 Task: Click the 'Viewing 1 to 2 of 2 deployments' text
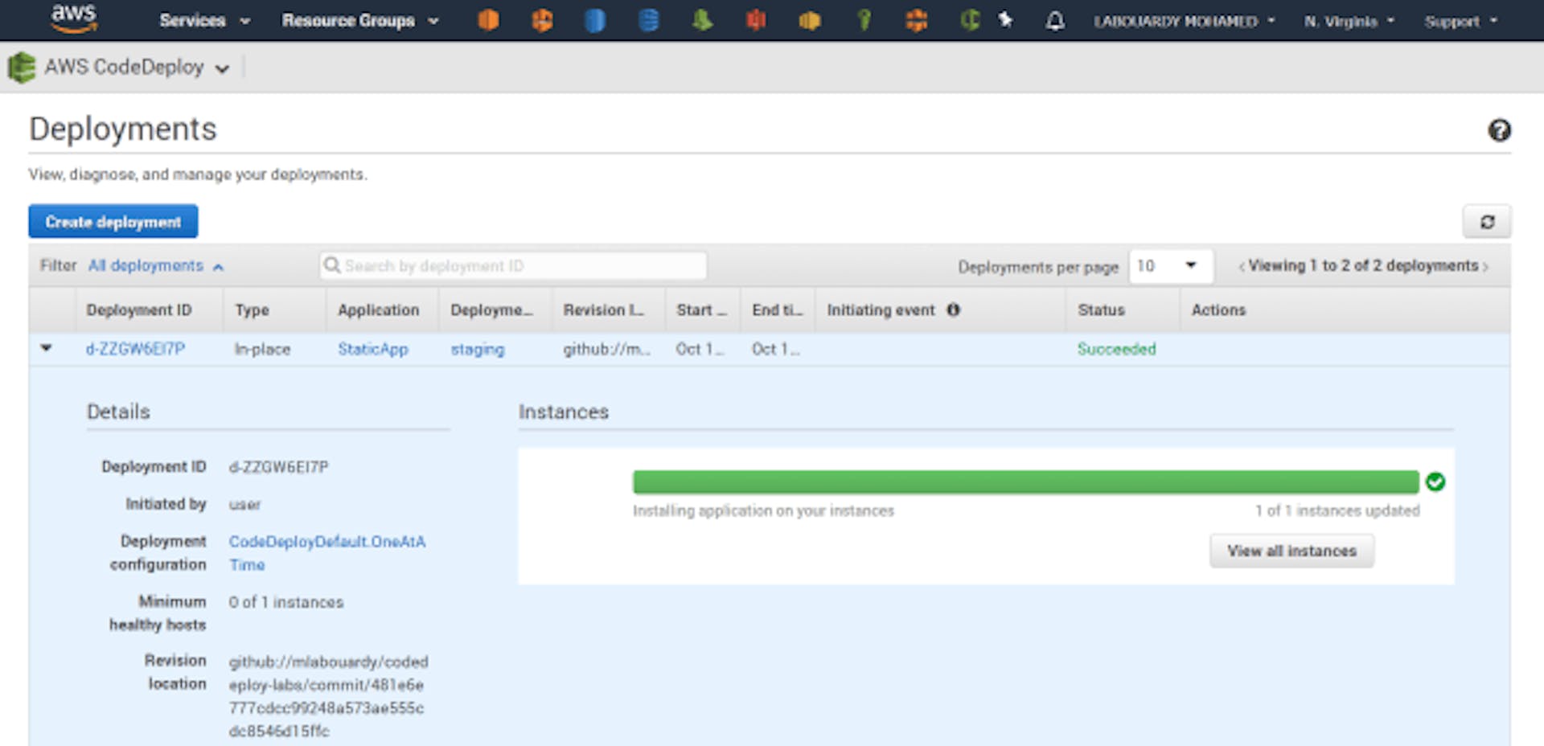pos(1363,265)
